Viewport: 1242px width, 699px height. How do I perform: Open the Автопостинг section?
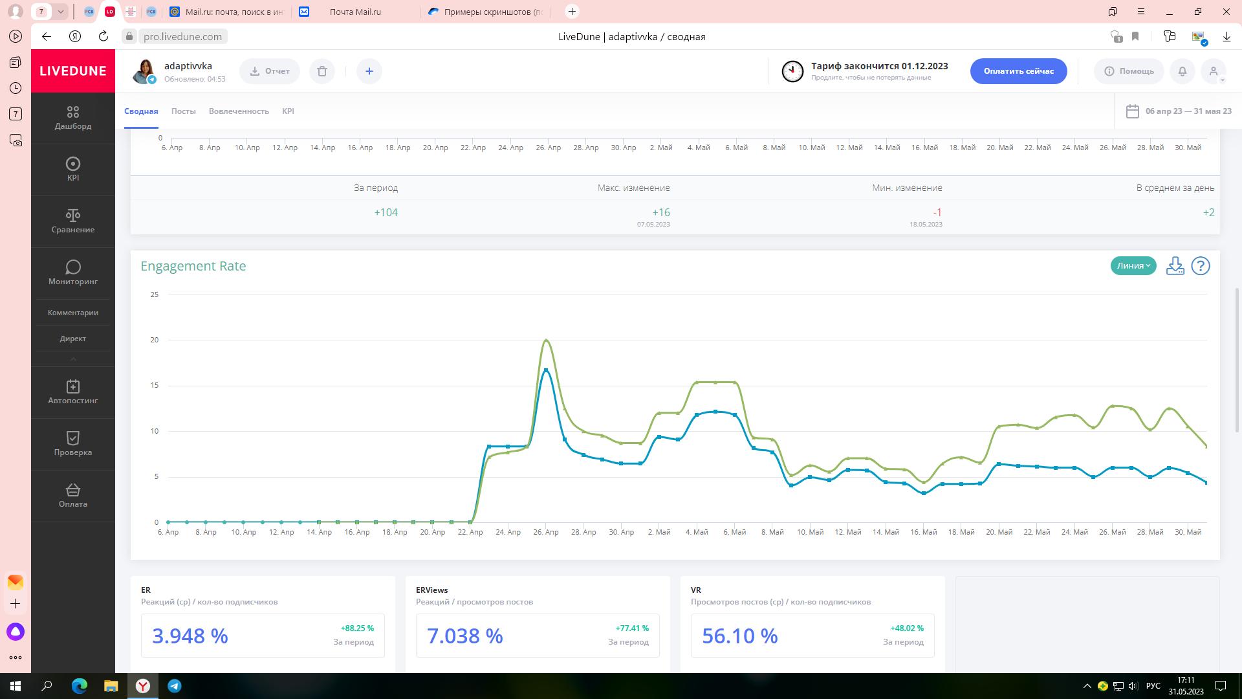[x=73, y=392]
